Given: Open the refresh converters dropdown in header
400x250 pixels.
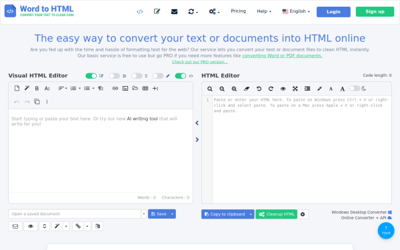Looking at the screenshot, I should [193, 11].
